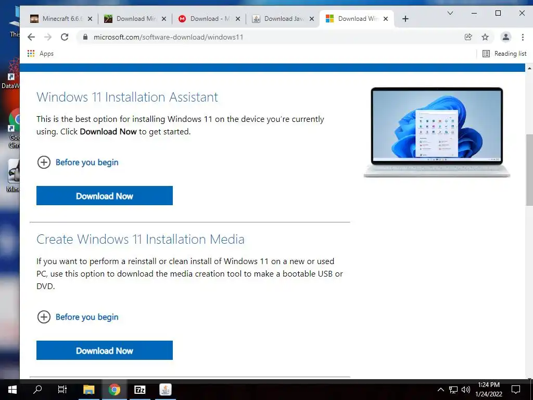Open taskbar Search magnifier
Image resolution: width=533 pixels, height=400 pixels.
[37, 390]
